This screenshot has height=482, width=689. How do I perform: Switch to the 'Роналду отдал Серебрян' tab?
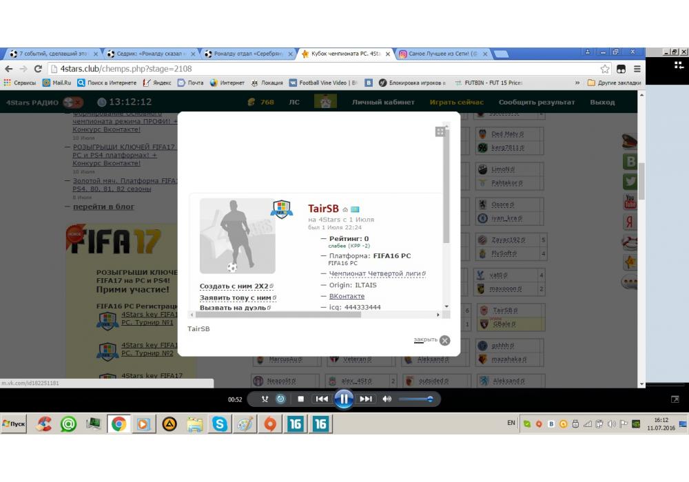click(x=248, y=54)
